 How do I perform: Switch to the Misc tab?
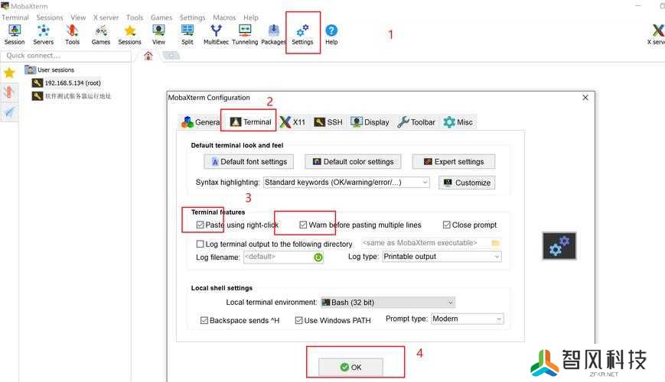[x=458, y=122]
